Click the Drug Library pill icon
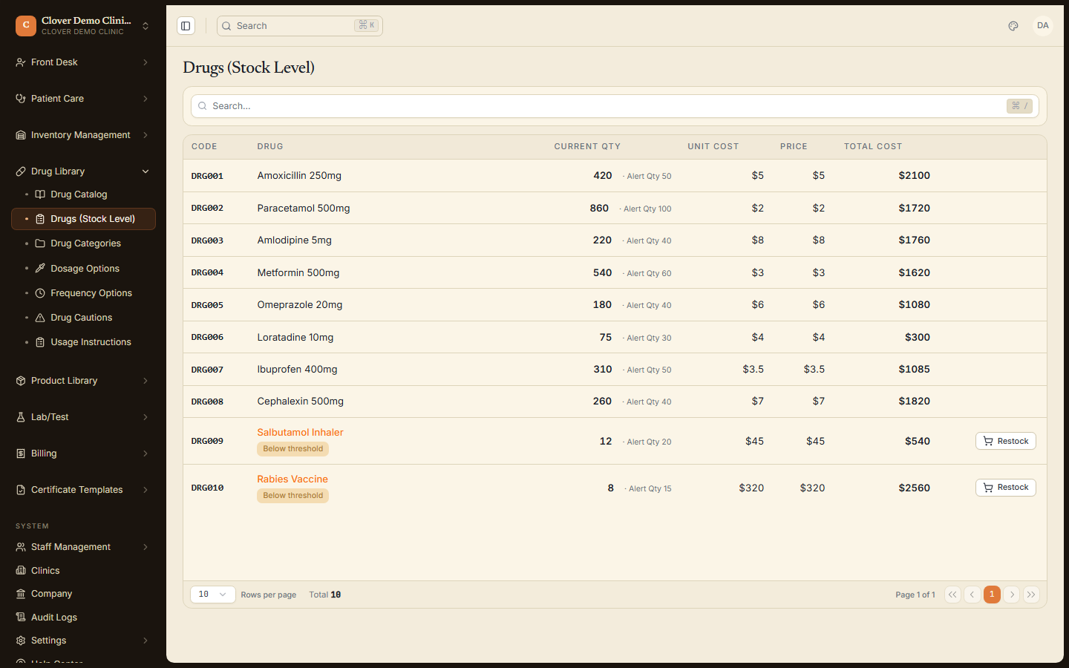Screen dimensions: 1069x668 [21, 171]
